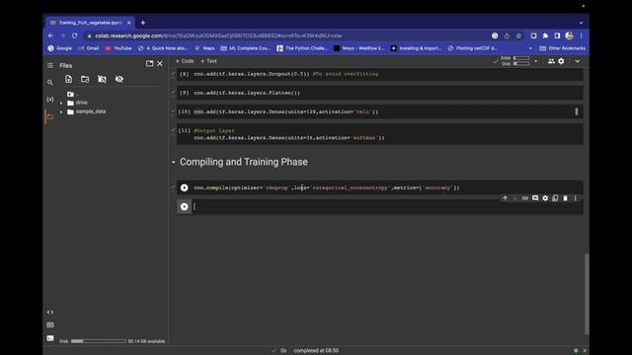The width and height of the screenshot is (632, 355).
Task: Open the YouTube bookmark
Action: pos(118,48)
